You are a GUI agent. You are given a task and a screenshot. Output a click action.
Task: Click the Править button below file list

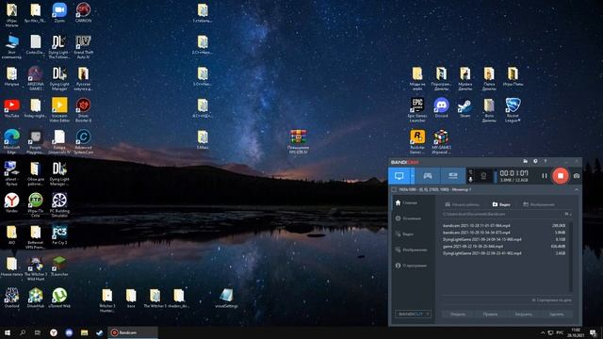[490, 314]
